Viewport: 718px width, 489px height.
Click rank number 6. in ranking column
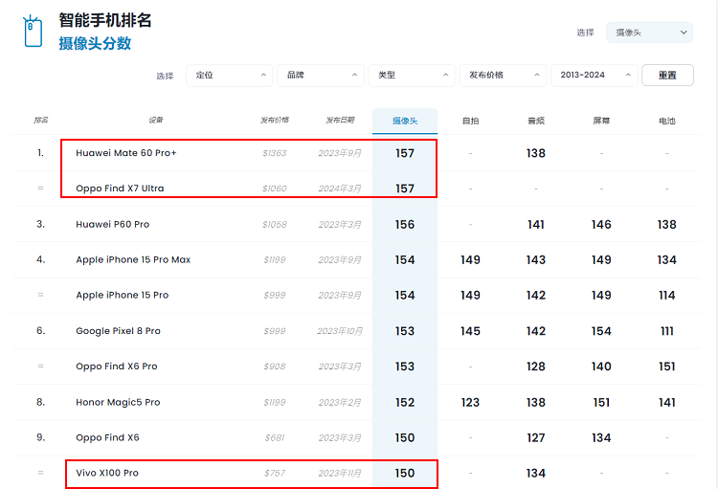tap(41, 330)
